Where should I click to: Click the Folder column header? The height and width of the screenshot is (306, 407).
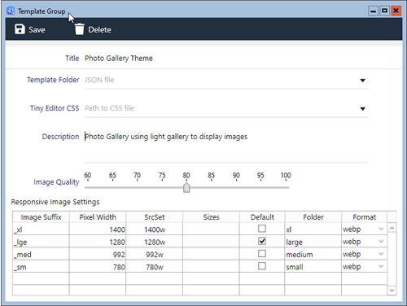[x=313, y=217]
